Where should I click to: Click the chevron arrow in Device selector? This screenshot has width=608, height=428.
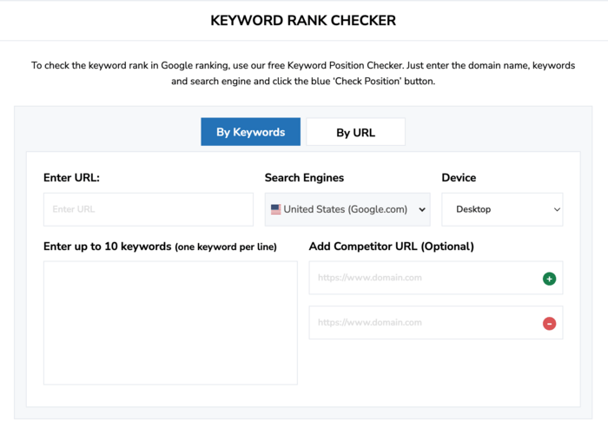[x=557, y=209]
